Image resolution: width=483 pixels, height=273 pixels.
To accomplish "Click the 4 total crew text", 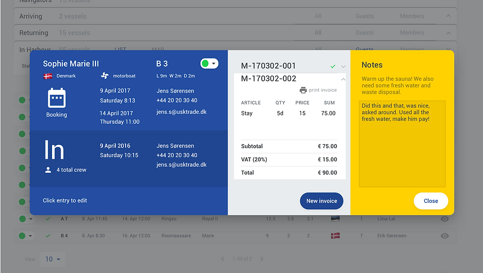I will coord(71,170).
